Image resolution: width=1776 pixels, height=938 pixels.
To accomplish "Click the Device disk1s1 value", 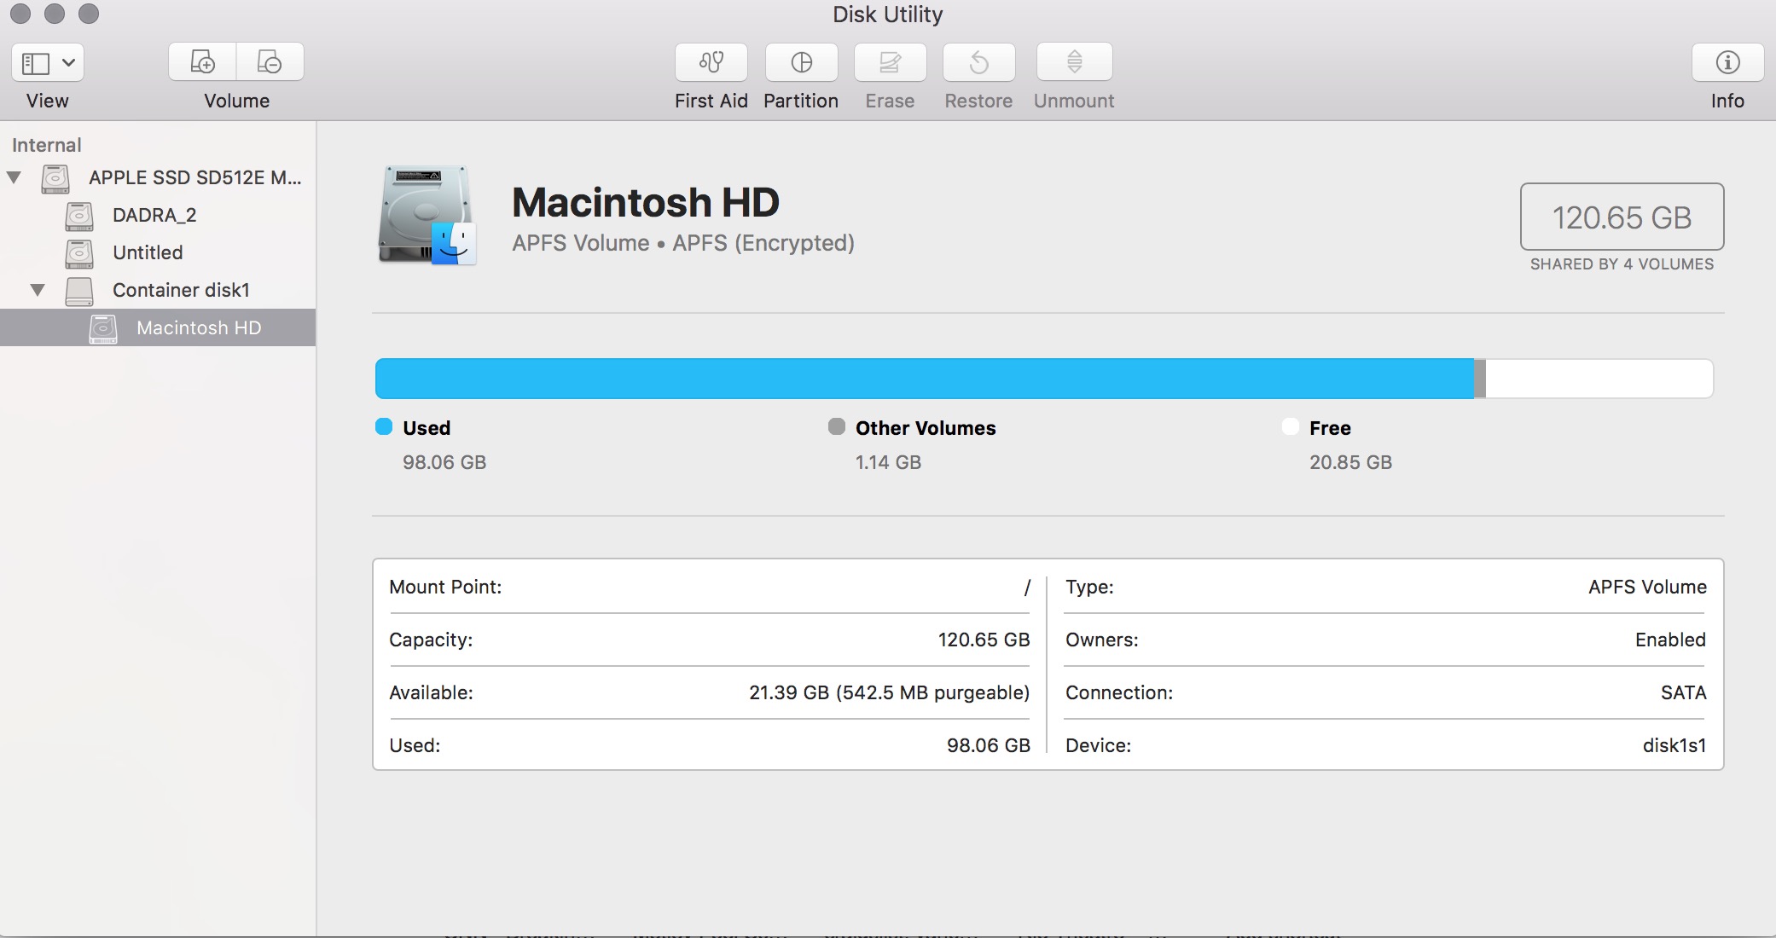I will point(1674,745).
